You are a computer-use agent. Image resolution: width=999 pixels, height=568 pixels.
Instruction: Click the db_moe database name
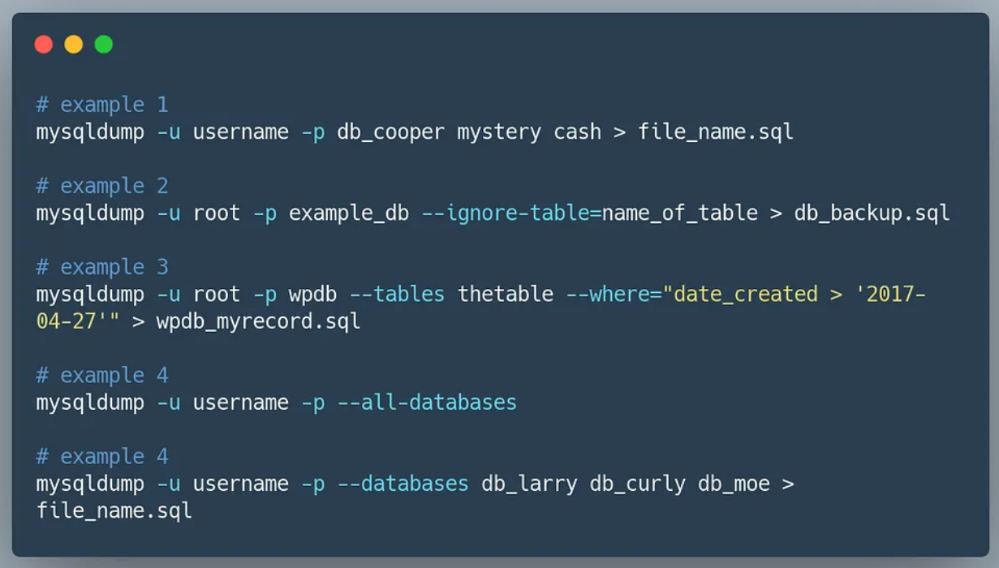pos(734,484)
